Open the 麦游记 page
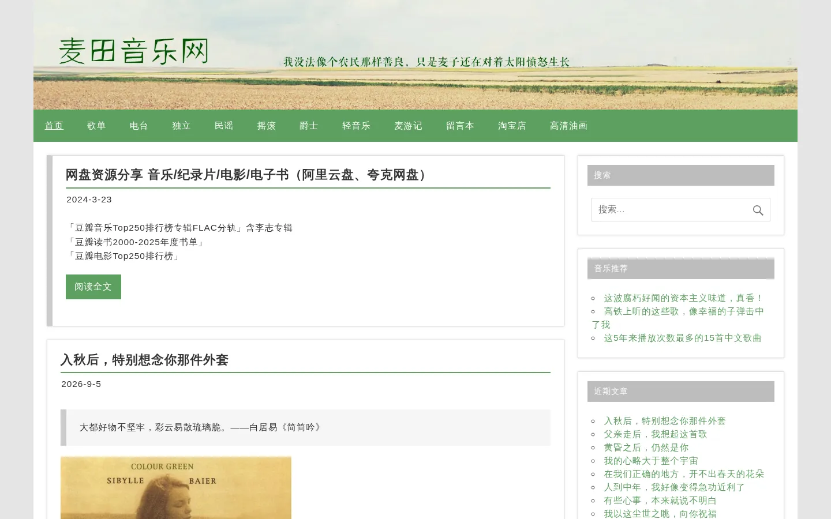The height and width of the screenshot is (519, 831). coord(409,126)
